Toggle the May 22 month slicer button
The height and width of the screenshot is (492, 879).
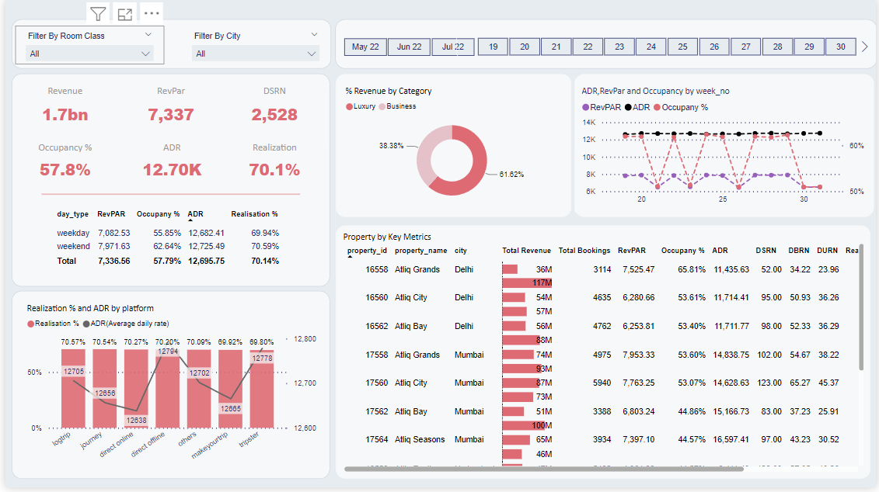pos(365,47)
